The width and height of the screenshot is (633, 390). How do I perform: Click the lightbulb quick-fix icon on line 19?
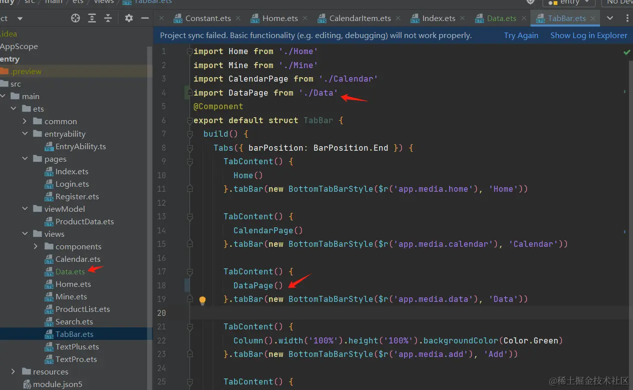(202, 300)
